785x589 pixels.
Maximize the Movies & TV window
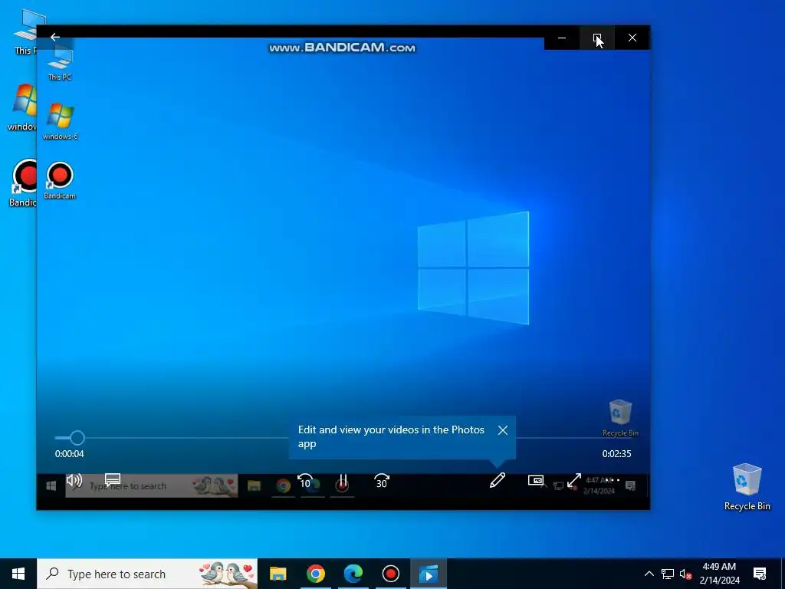coord(596,38)
